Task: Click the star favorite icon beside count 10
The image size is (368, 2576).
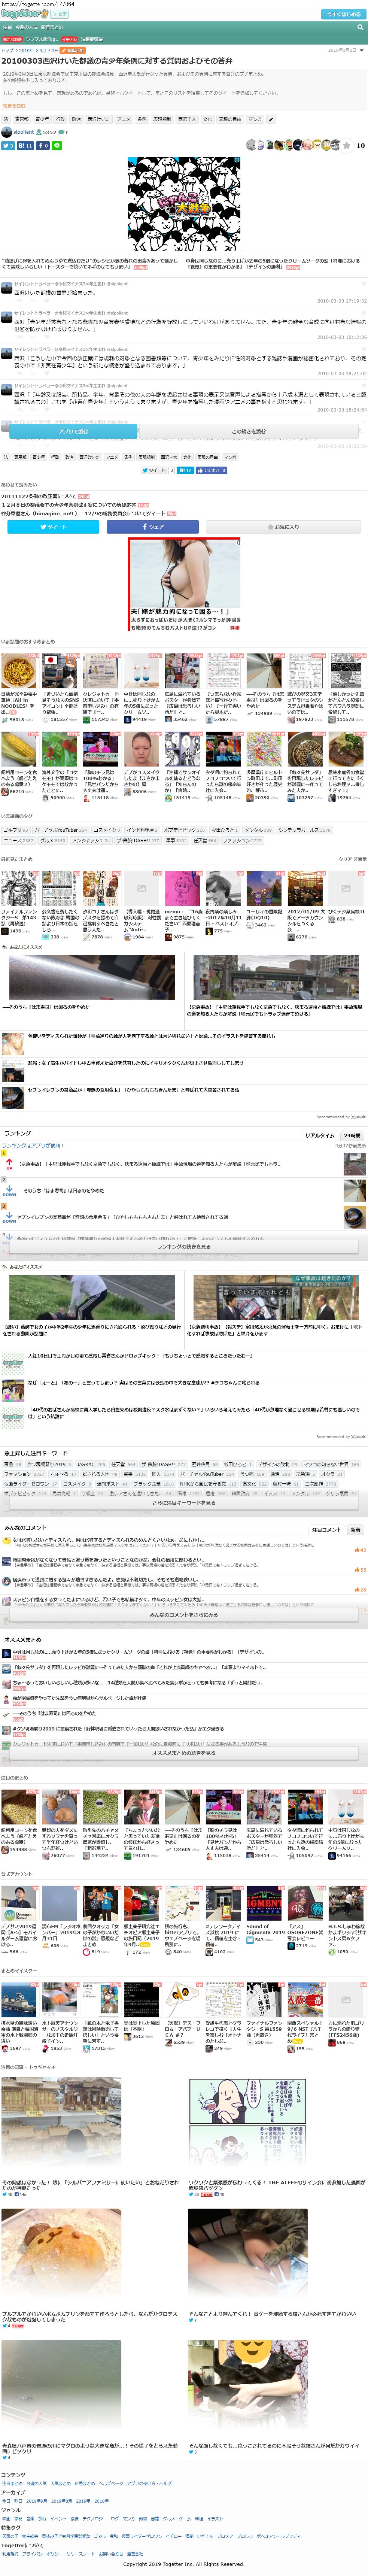Action: (x=347, y=145)
